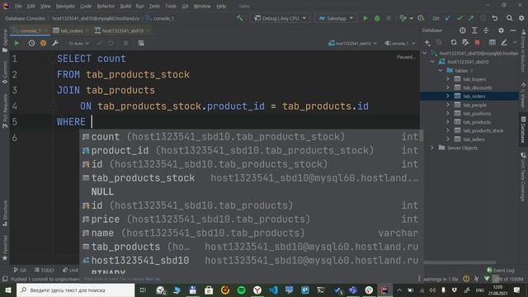Open table editor grid icon in Database panel
This screenshot has width=528, height=297.
pos(492,42)
